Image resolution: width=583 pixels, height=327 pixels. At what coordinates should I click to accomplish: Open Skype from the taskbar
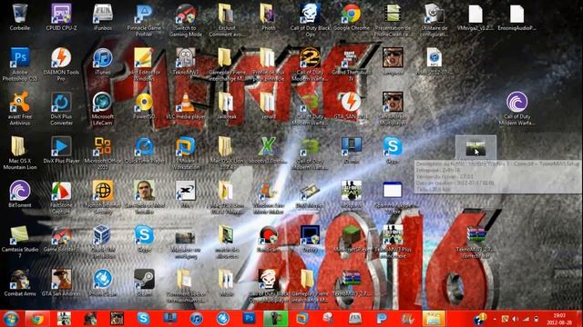143,319
